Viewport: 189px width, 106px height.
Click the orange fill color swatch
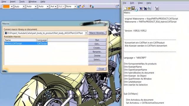(x=6, y=6)
